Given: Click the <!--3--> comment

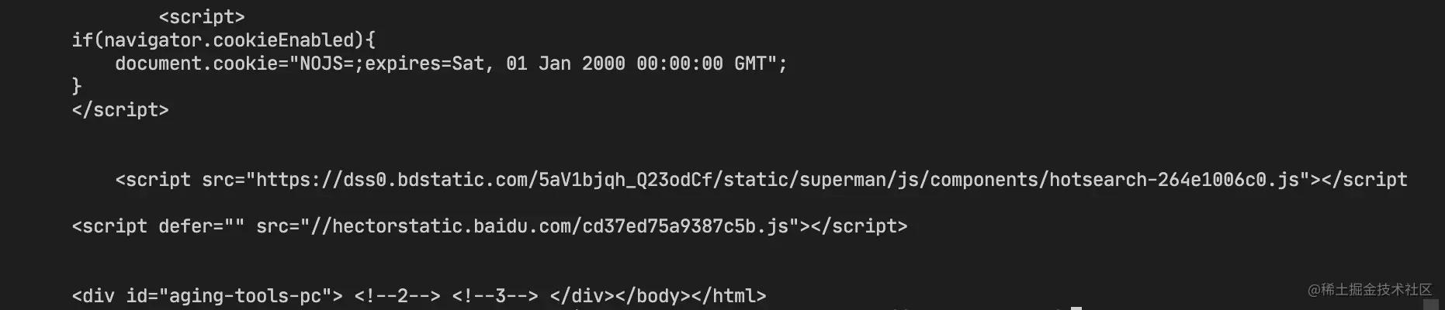Looking at the screenshot, I should click(x=495, y=296).
